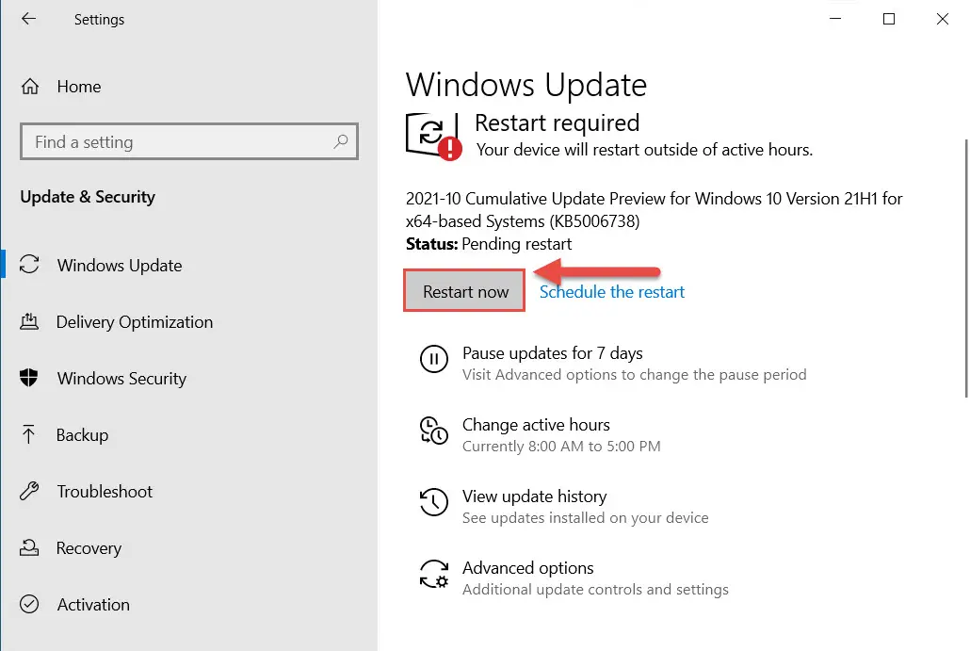Viewport: 970px width, 651px height.
Task: Select the Windows Update sync icon in sidebar
Action: pyautogui.click(x=29, y=265)
